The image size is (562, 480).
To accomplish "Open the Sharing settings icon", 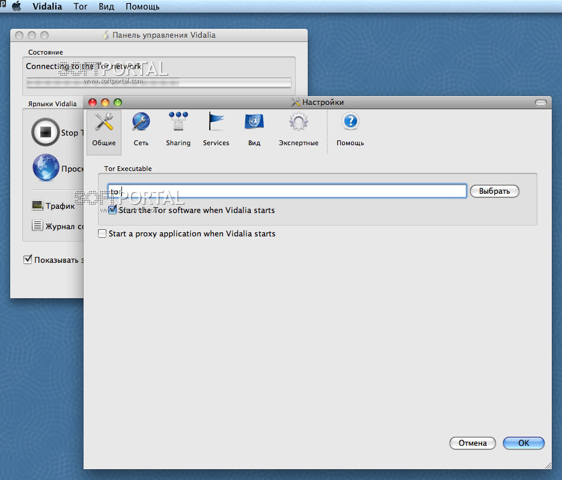I will (x=178, y=122).
